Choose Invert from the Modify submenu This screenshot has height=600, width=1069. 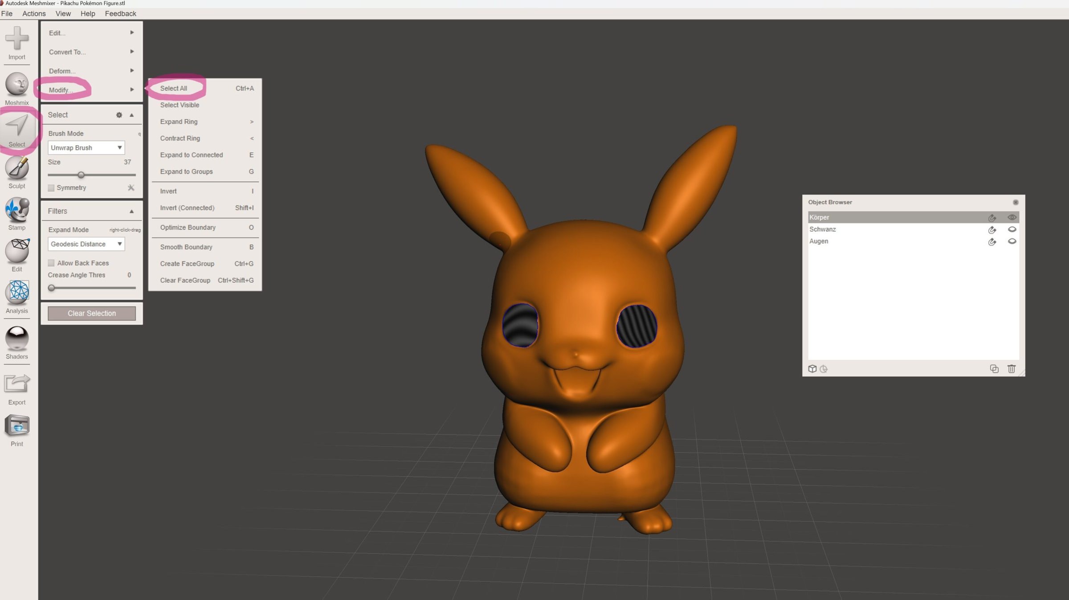(x=168, y=191)
